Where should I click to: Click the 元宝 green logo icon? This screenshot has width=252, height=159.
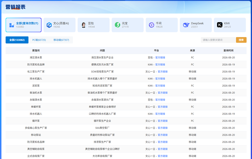[x=117, y=25]
